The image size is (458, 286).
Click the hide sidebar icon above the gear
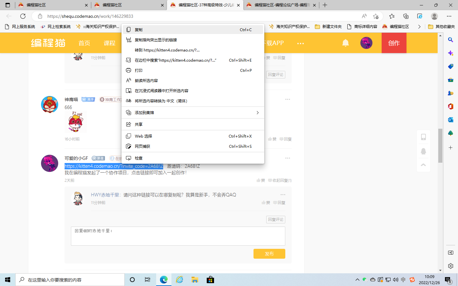pyautogui.click(x=451, y=253)
